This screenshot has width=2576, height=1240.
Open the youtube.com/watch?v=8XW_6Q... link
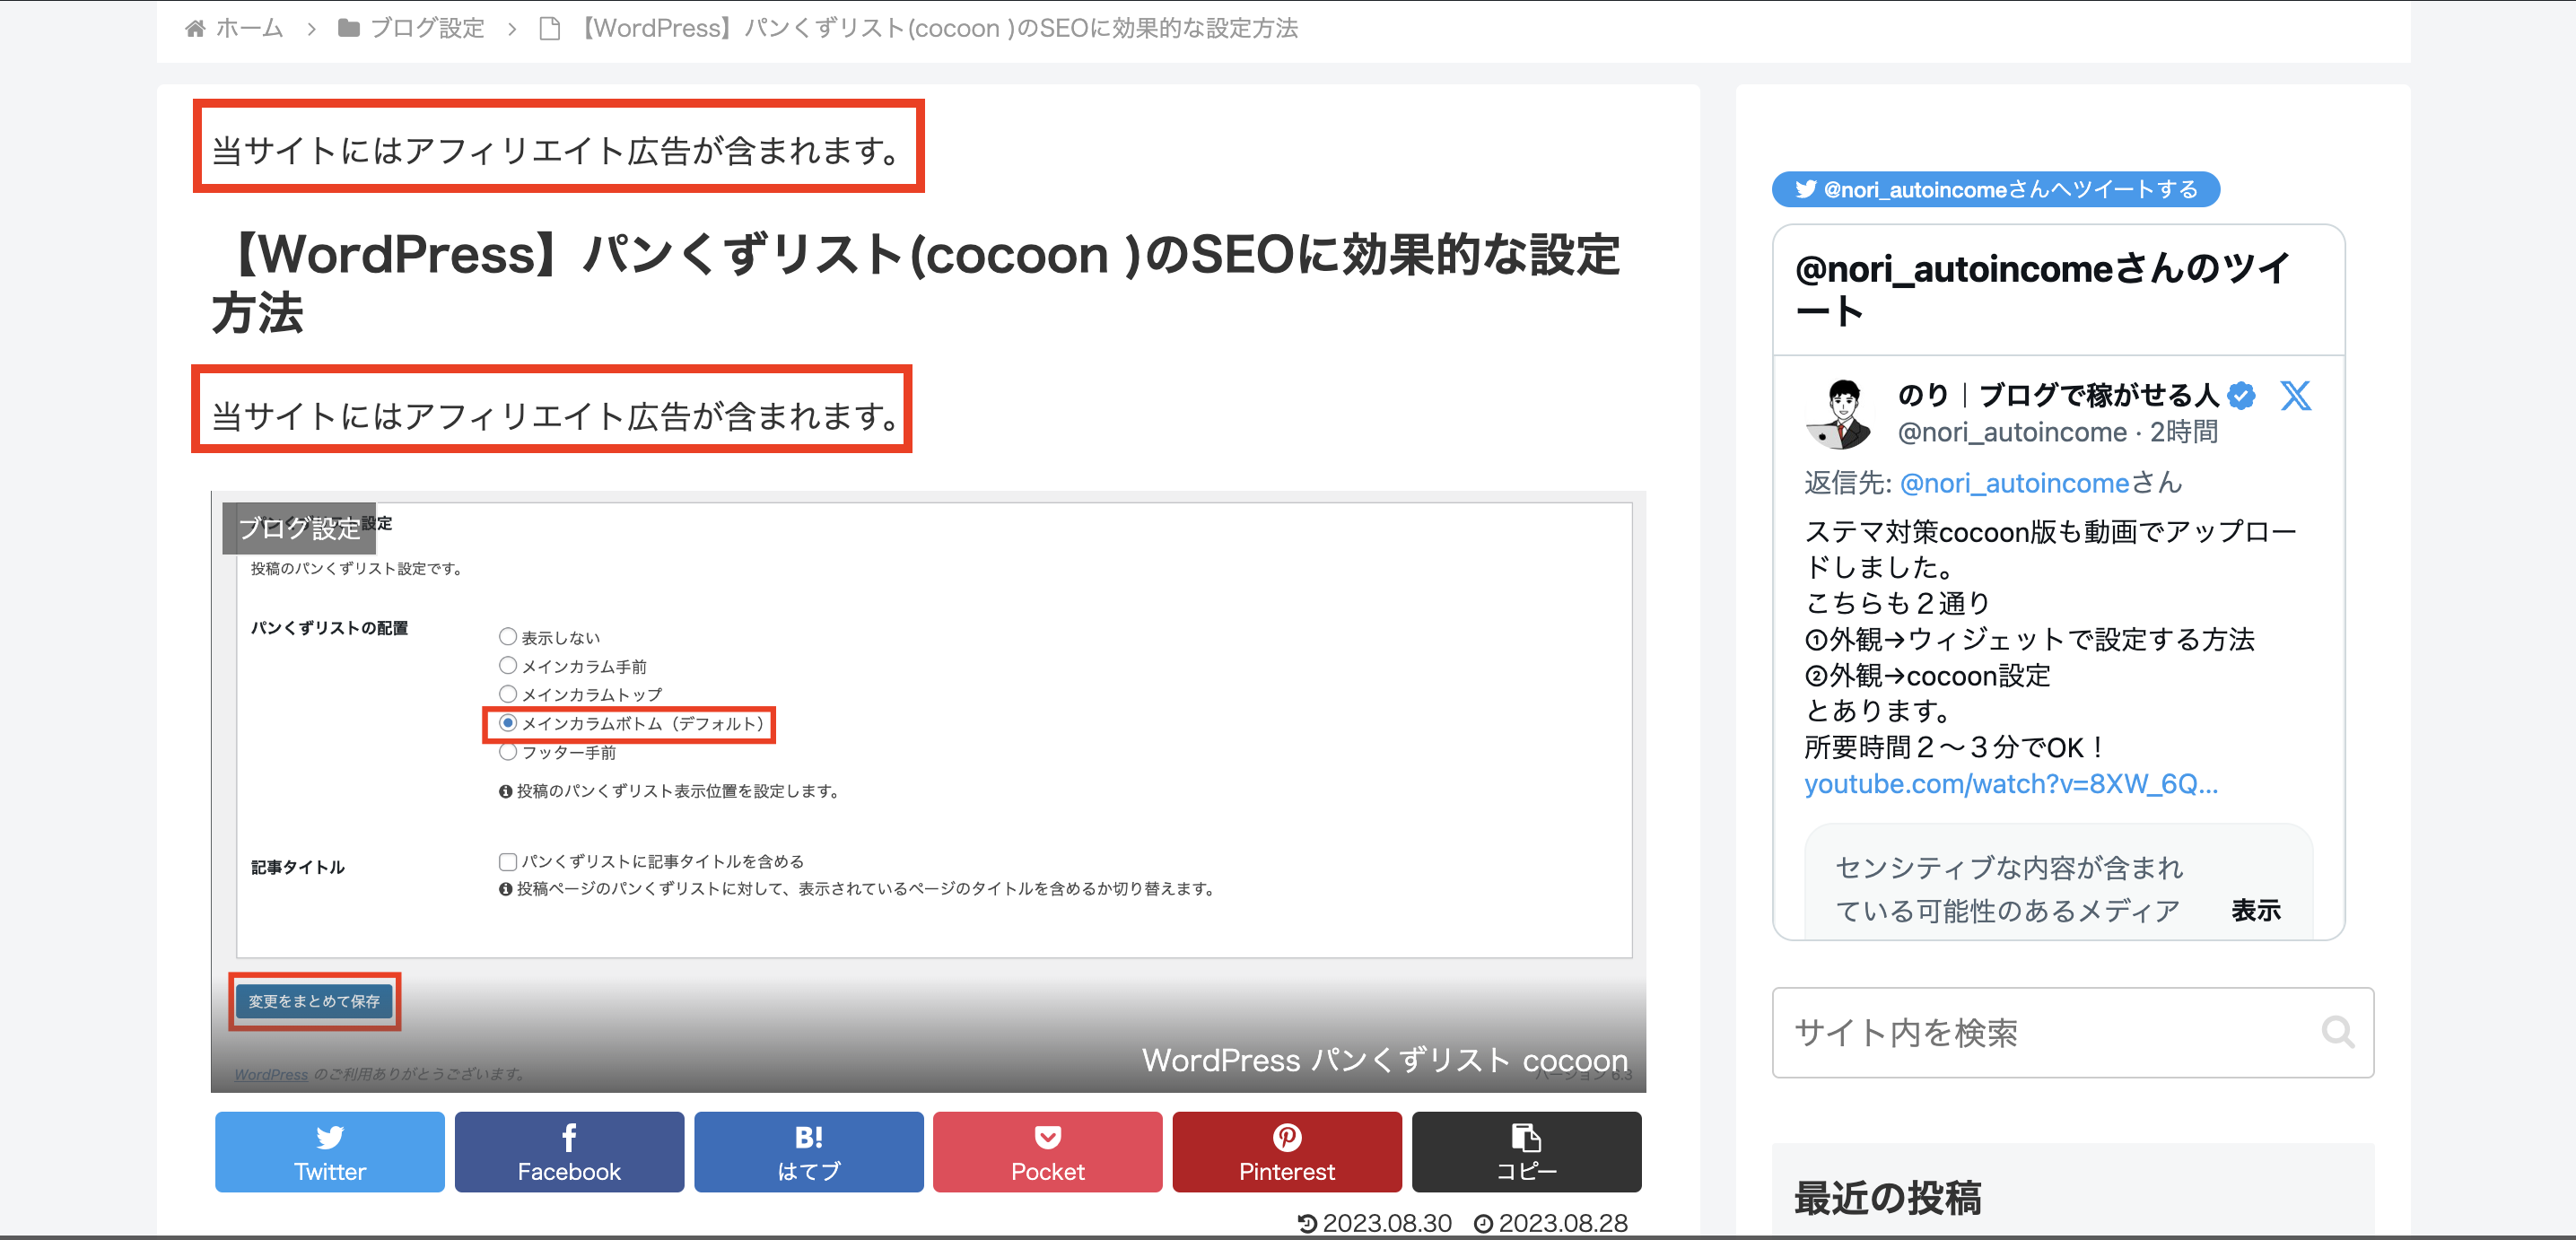tap(2011, 783)
